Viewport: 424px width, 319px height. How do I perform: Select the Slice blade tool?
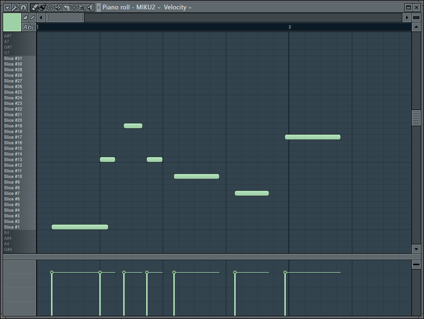[66, 7]
